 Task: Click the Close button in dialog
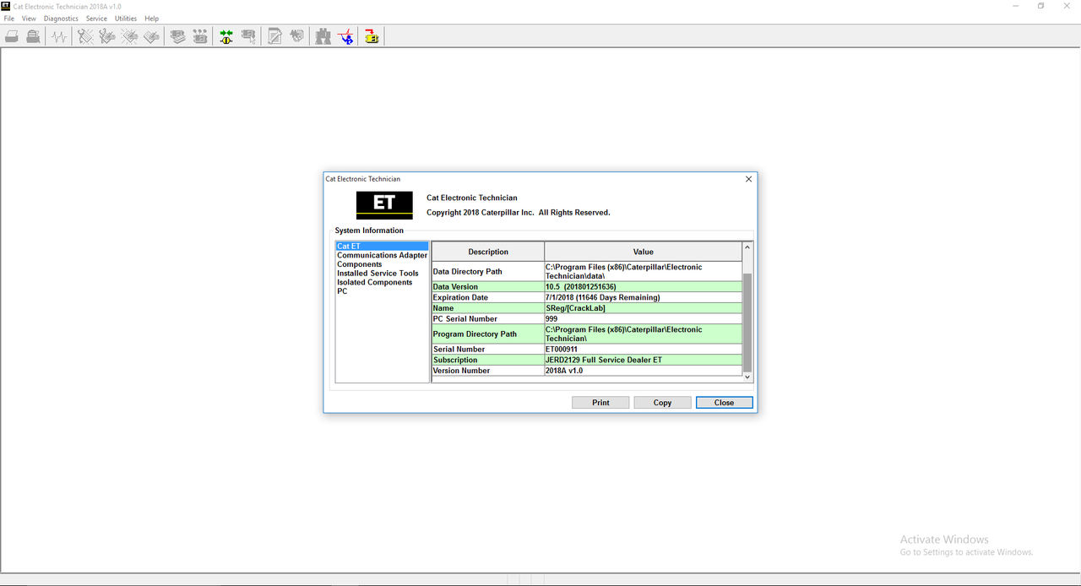coord(725,403)
